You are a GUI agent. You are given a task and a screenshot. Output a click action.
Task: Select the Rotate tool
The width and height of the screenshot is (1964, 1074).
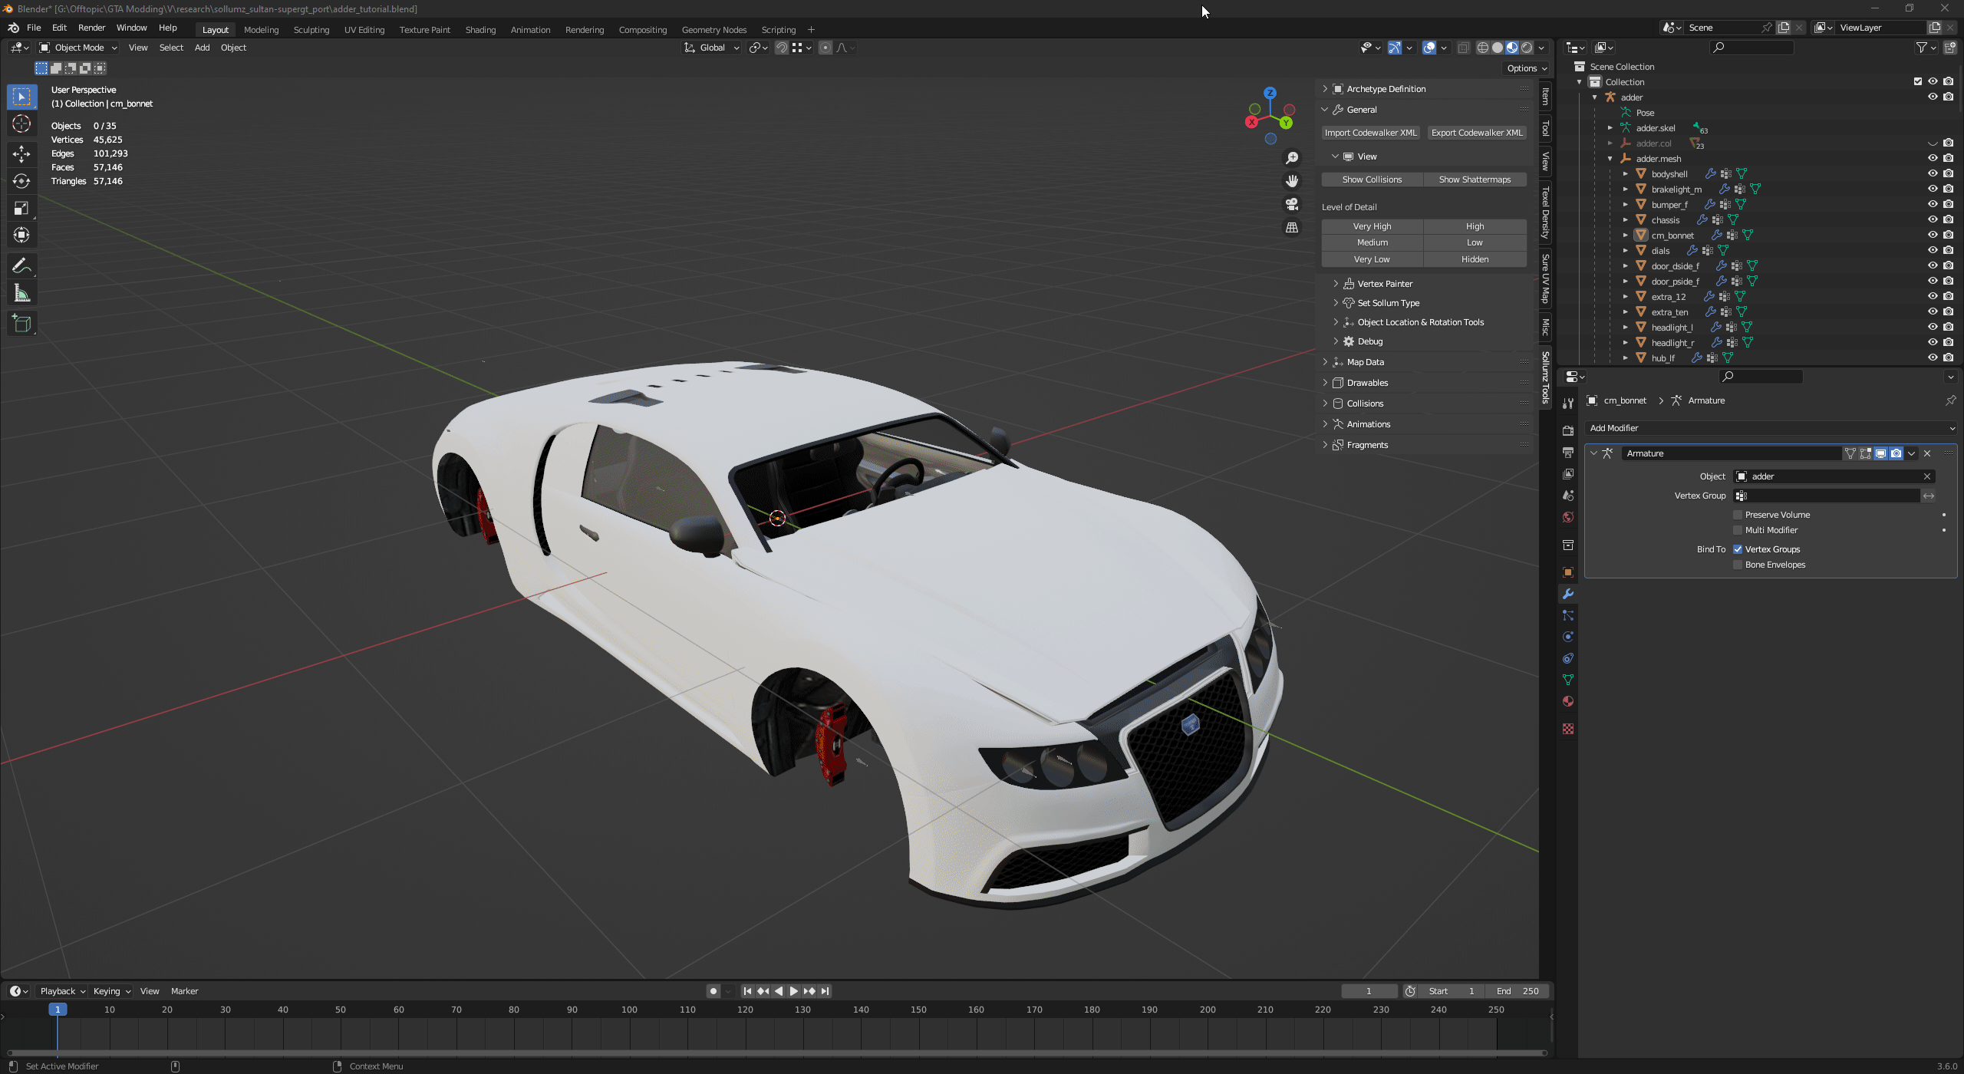21,181
